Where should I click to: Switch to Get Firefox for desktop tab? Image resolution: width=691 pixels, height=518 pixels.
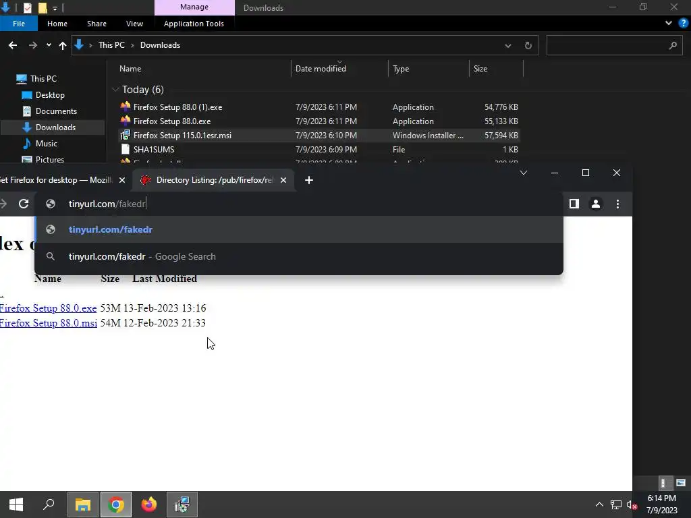click(x=57, y=179)
